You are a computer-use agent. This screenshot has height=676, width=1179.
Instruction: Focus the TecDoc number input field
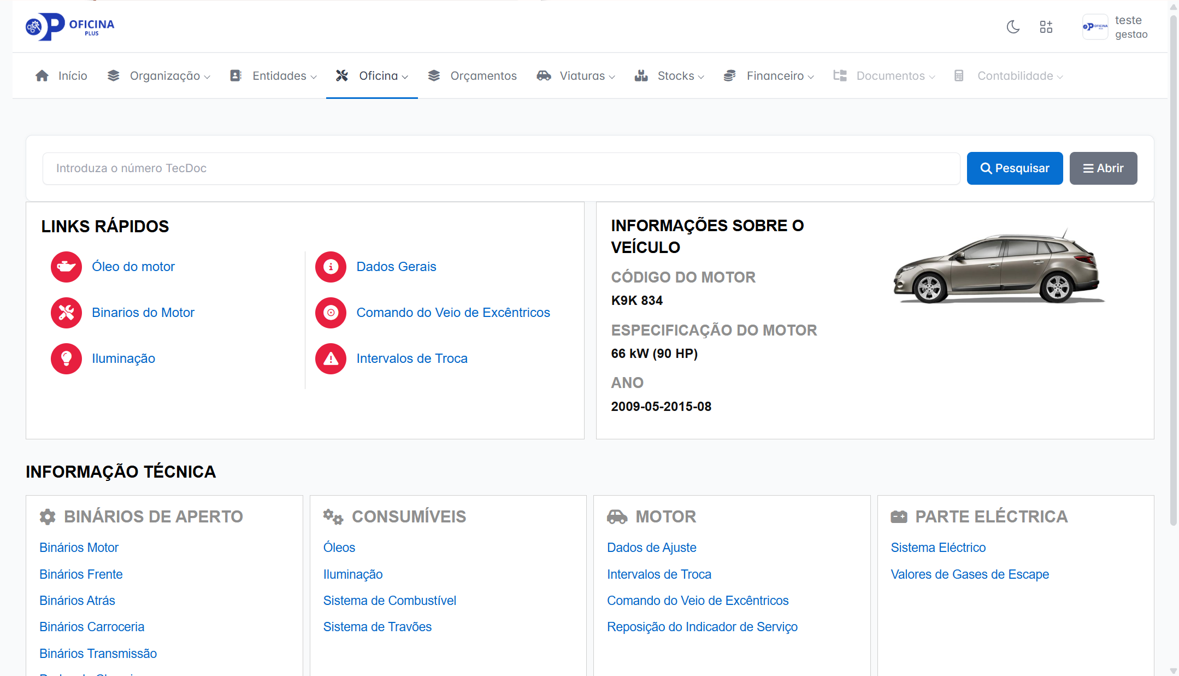coord(501,168)
